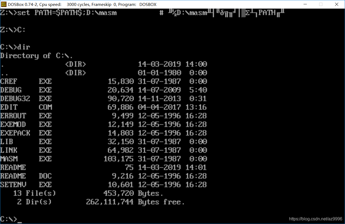Select the CREF file name
This screenshot has height=224, width=345.
[9, 81]
